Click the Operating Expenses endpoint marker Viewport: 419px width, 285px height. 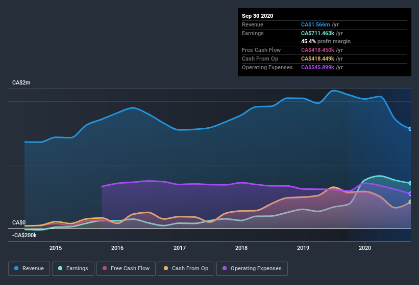point(410,193)
